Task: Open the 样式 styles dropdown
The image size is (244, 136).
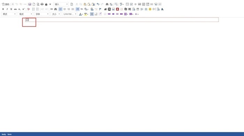Action: click(x=9, y=14)
